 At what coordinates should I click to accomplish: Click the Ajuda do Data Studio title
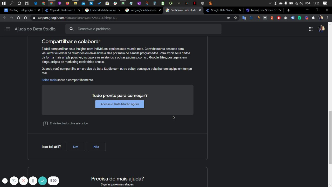click(35, 29)
